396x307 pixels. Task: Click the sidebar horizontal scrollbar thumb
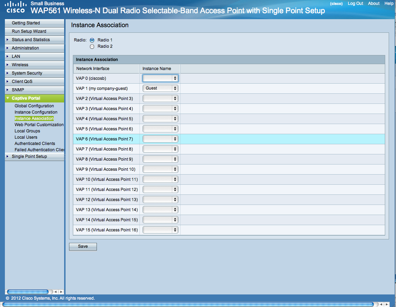tap(28, 292)
